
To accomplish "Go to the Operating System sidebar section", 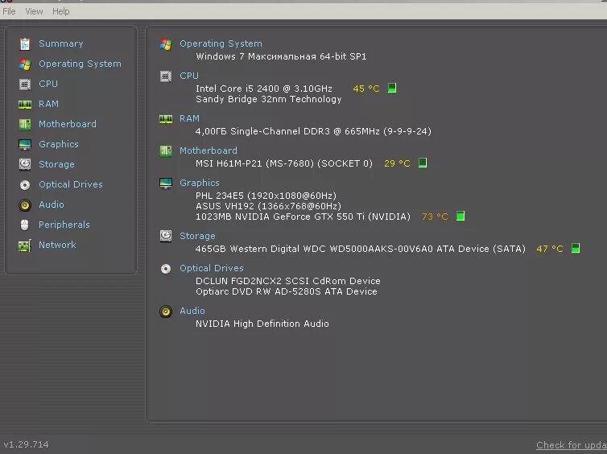I will point(80,64).
